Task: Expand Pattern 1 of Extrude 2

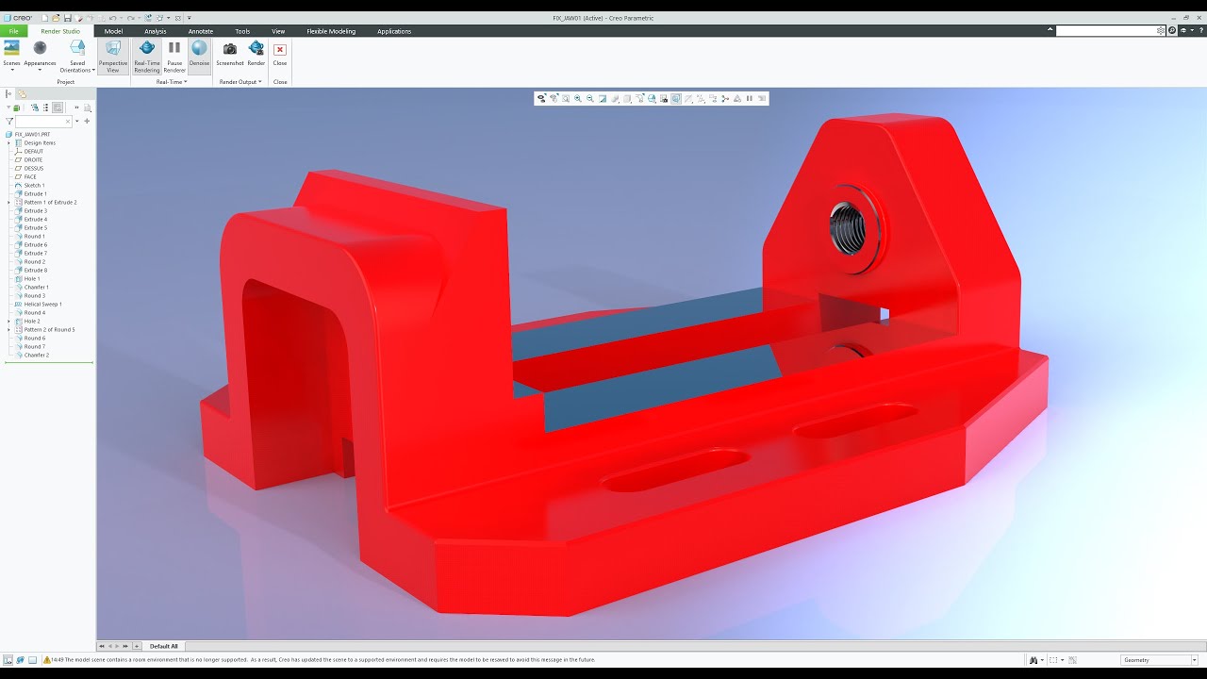Action: (8, 203)
